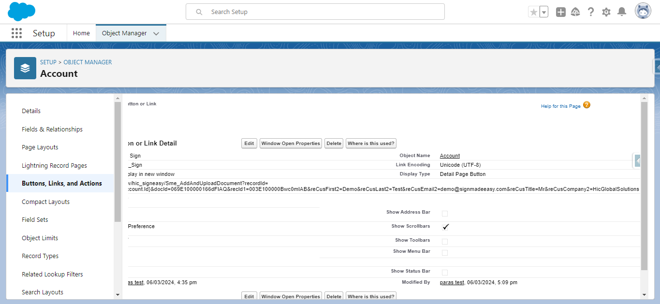Click the 'Unicode (UTF-8)' link encoding value
Image resolution: width=660 pixels, height=304 pixels.
(460, 165)
